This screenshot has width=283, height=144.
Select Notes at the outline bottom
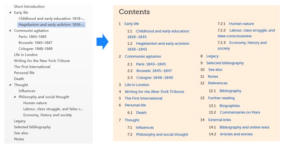pyautogui.click(x=19, y=139)
